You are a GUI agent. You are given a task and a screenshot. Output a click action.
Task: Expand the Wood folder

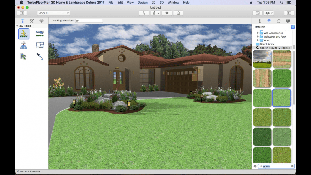pyautogui.click(x=258, y=40)
